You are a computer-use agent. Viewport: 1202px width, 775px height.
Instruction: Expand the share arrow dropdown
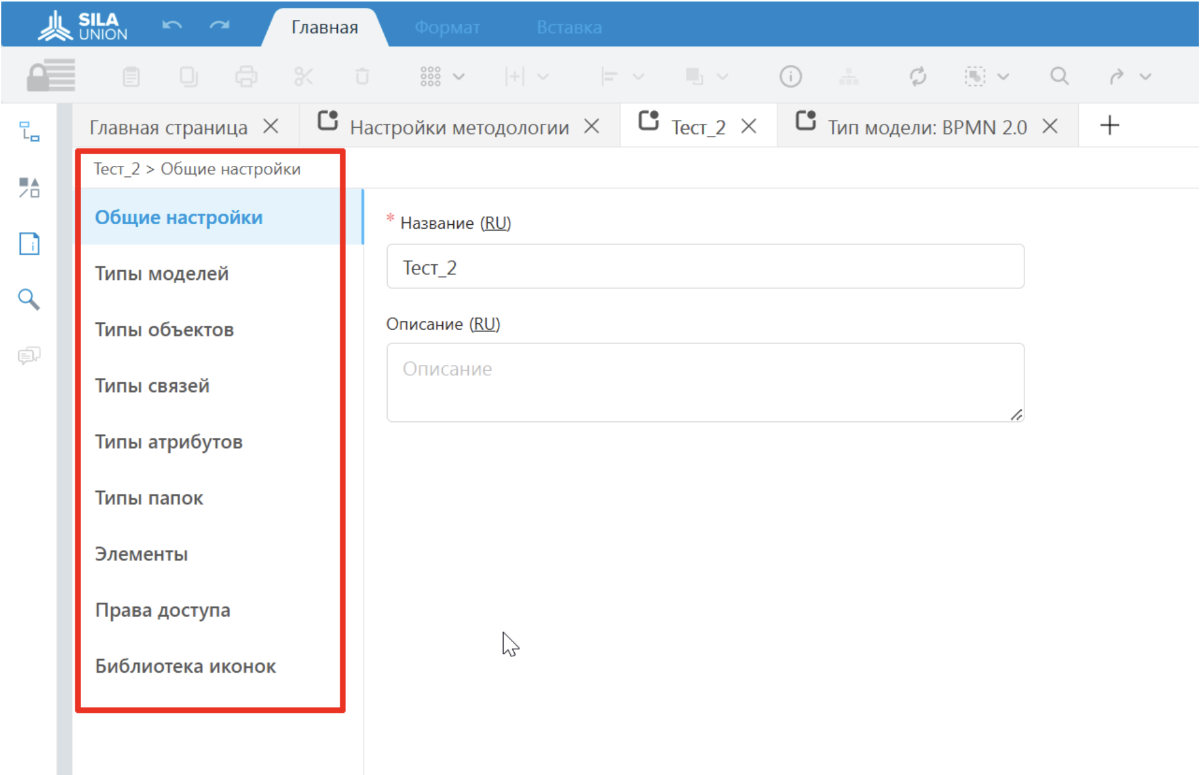[x=1146, y=76]
